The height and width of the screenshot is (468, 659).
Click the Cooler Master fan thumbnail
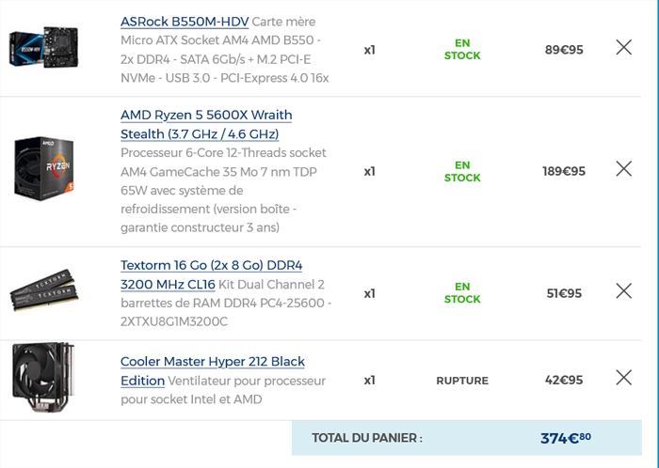click(43, 377)
